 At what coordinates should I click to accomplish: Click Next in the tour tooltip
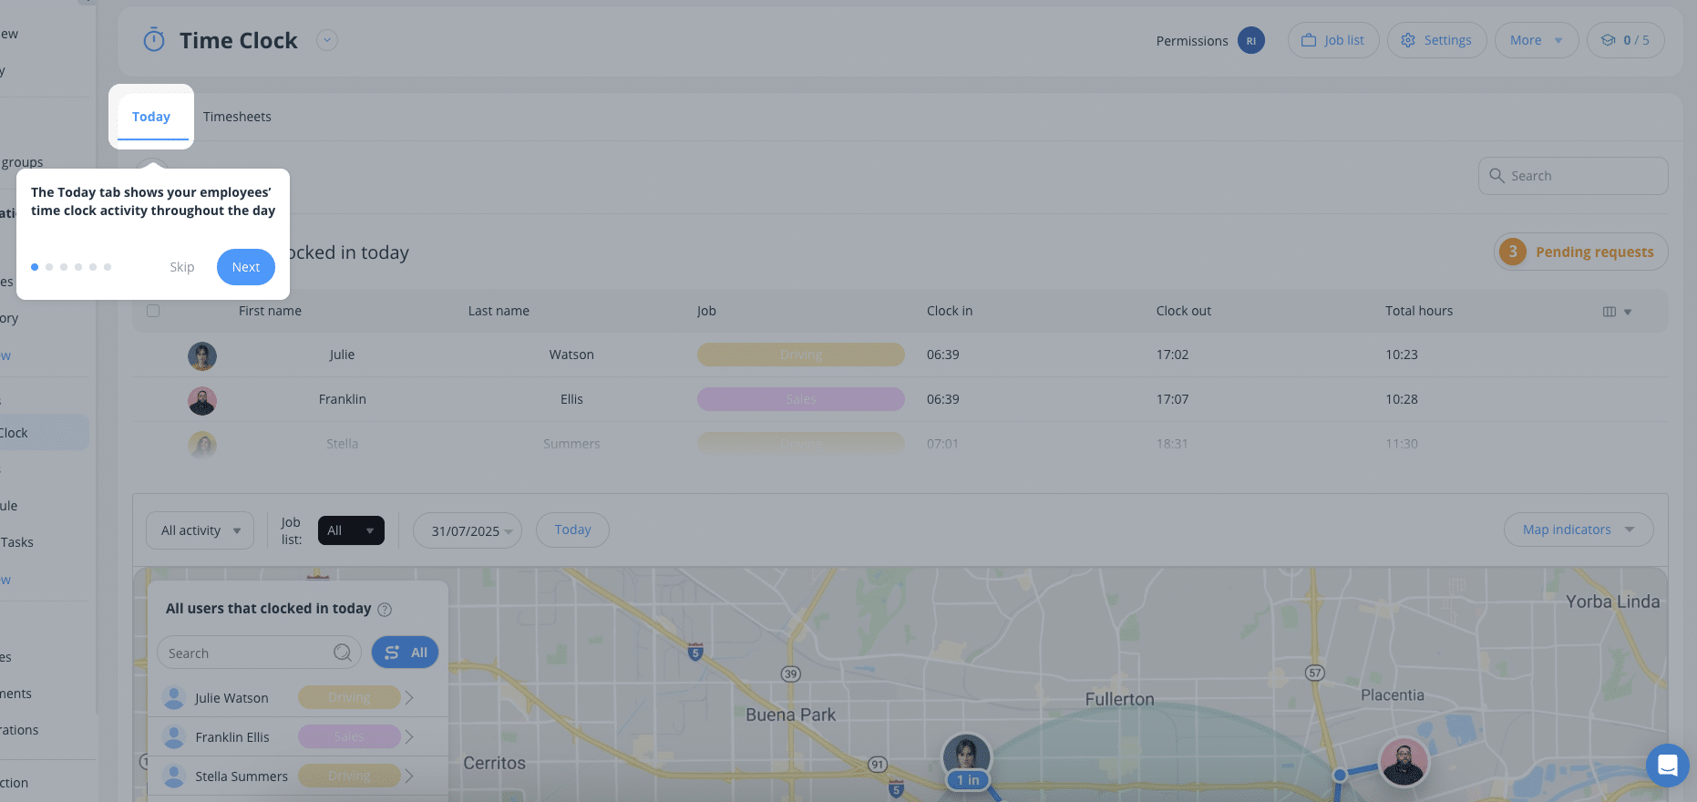pos(246,267)
